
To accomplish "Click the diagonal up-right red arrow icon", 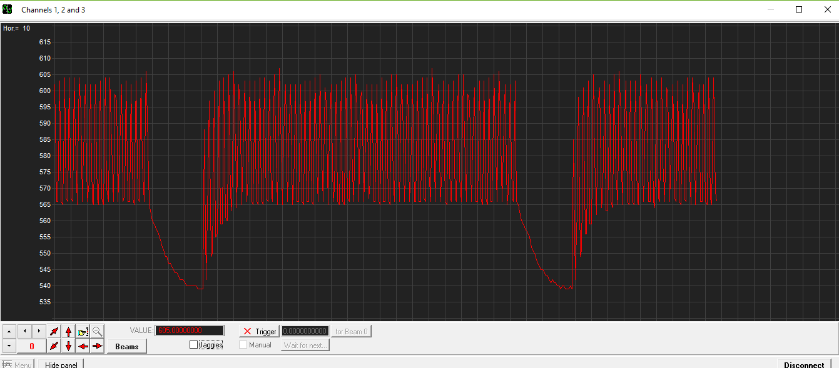I will (54, 331).
